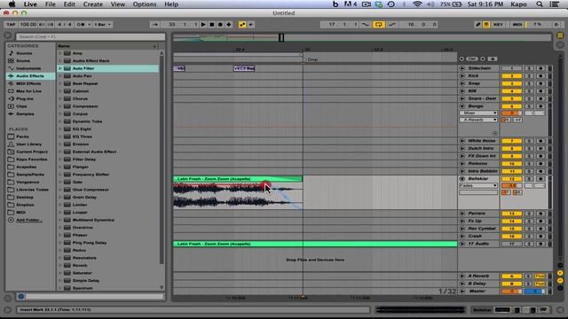Expand Compressor device entry

(60, 106)
